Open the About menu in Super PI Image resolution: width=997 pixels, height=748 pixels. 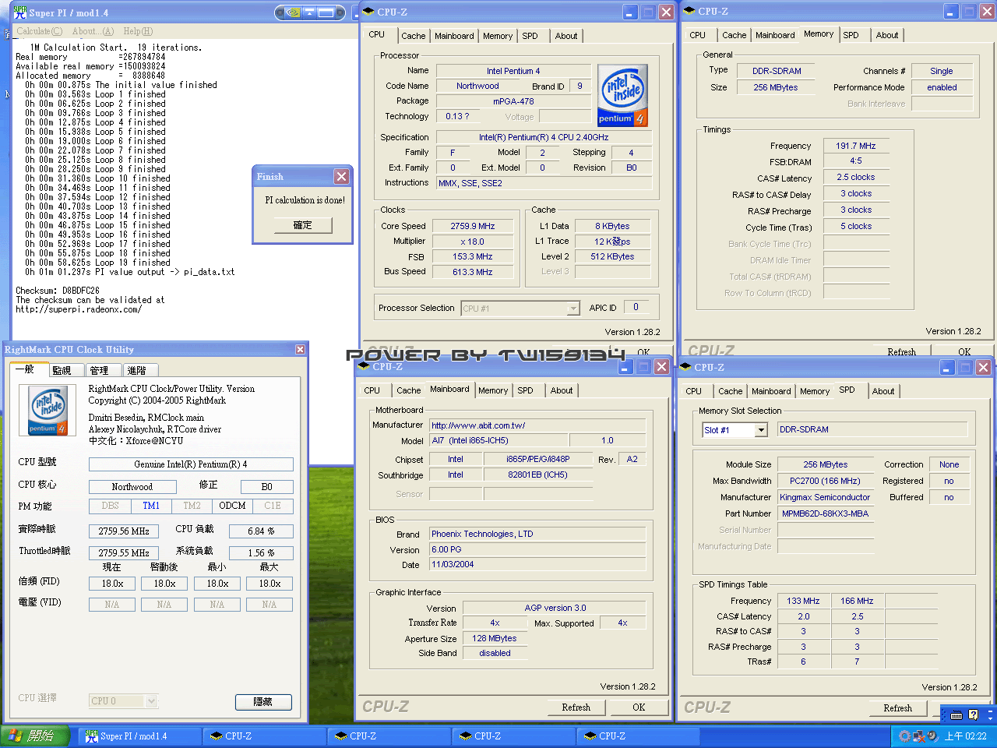93,31
